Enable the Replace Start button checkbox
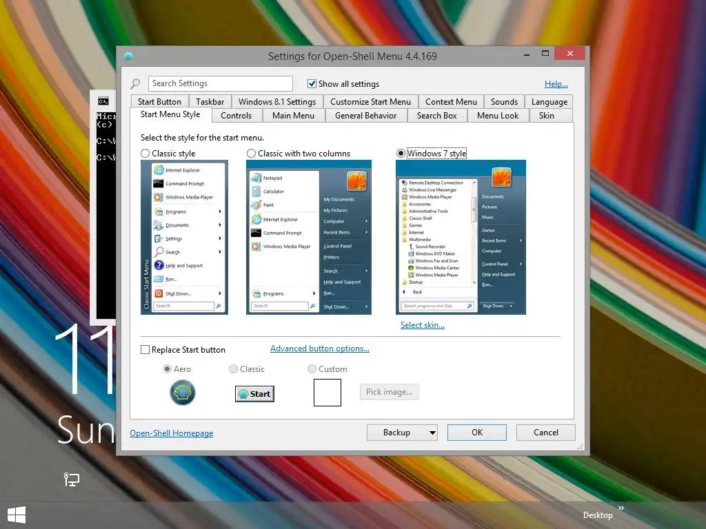Screen dimensions: 706x529 [145, 349]
